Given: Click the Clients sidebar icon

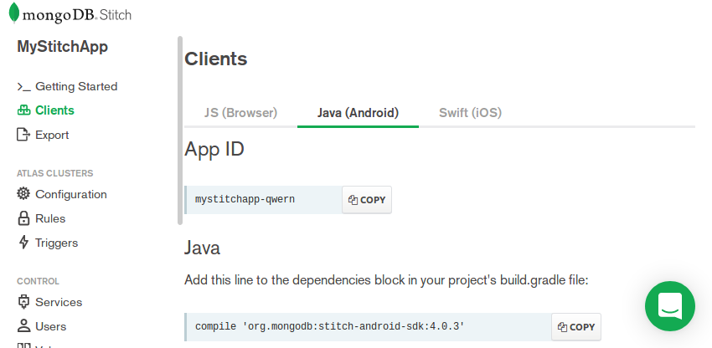Looking at the screenshot, I should point(23,110).
